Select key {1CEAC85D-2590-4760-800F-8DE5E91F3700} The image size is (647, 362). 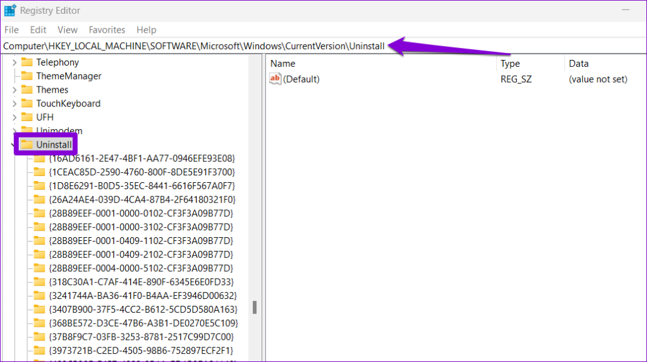[x=142, y=172]
